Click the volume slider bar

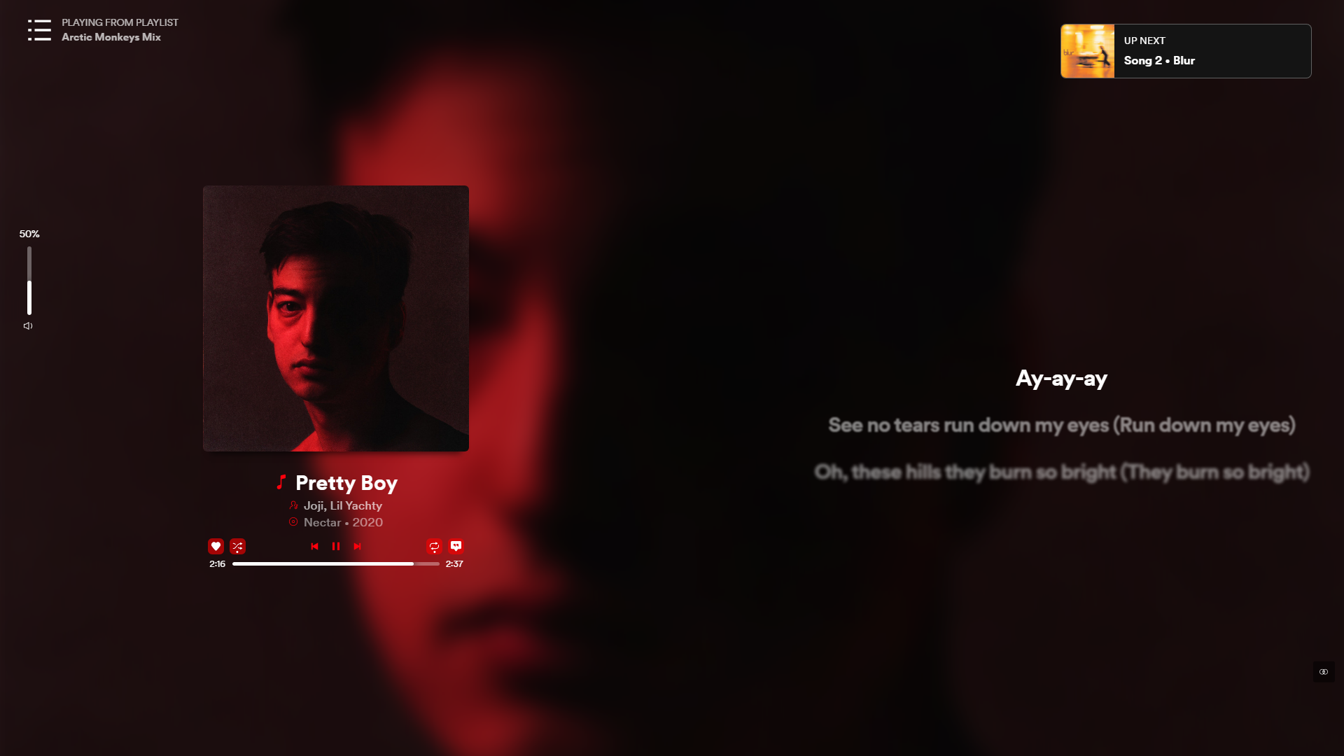29,281
